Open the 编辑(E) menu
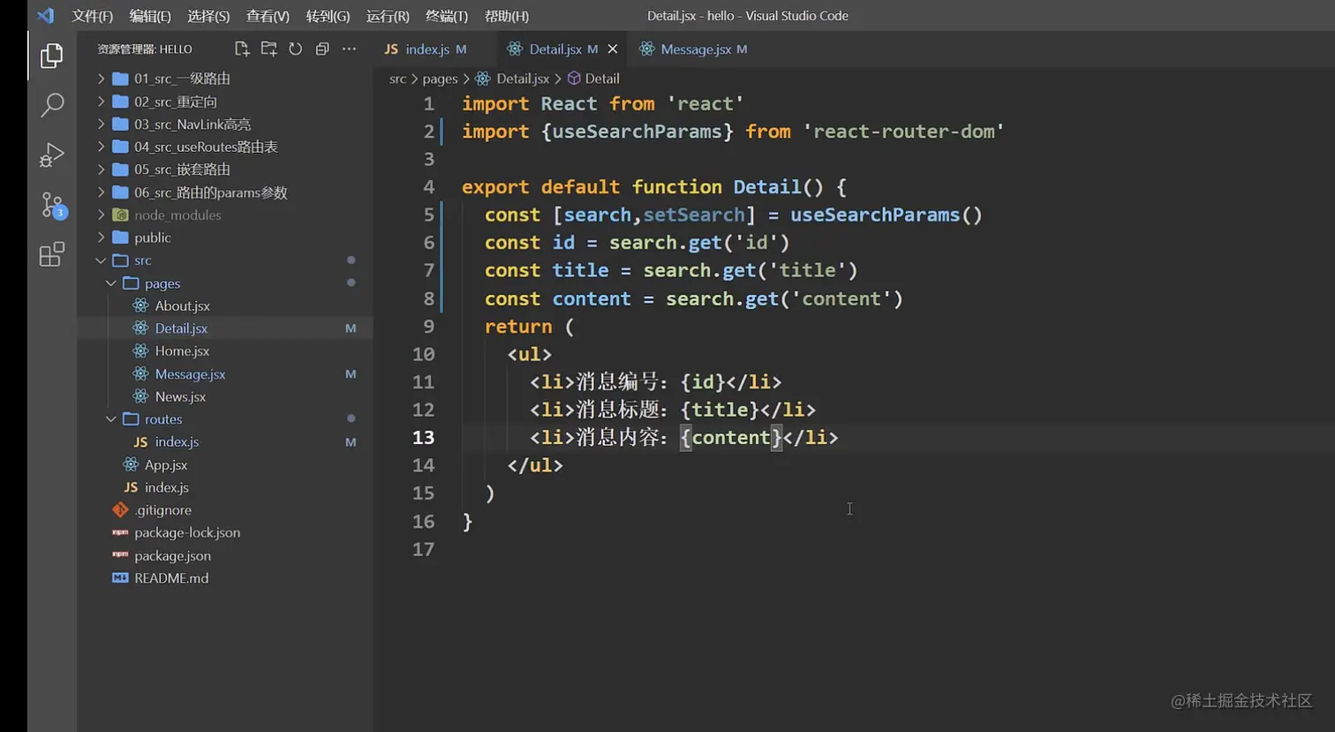 [x=150, y=16]
